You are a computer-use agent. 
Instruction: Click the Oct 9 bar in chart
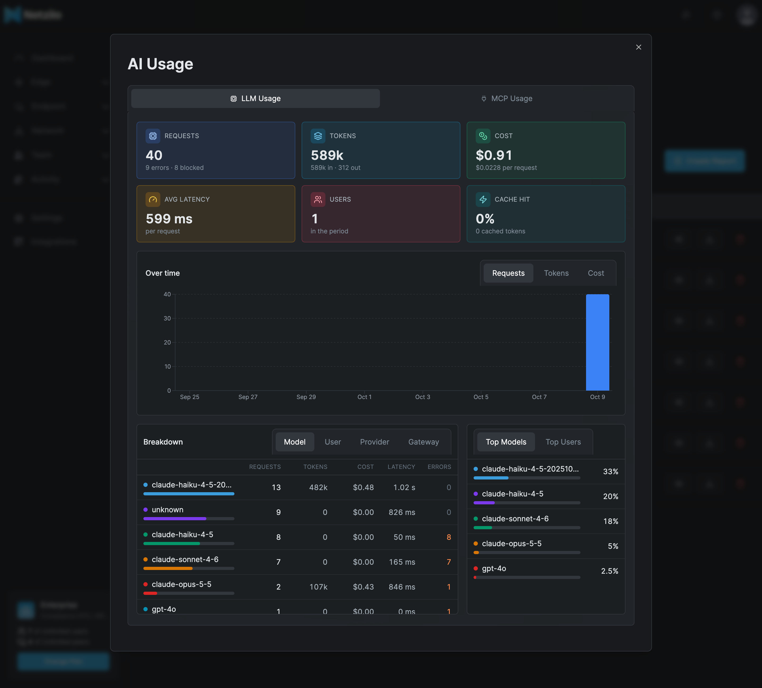point(597,342)
